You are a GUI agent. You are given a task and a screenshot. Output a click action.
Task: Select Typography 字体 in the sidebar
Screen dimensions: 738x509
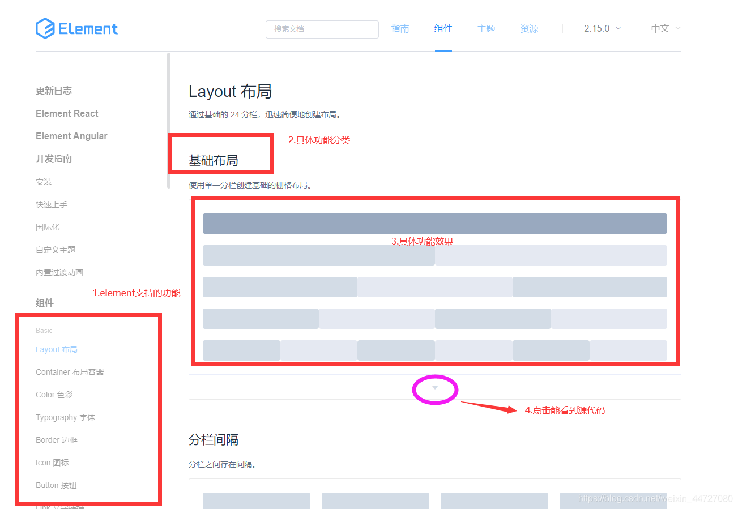click(65, 417)
